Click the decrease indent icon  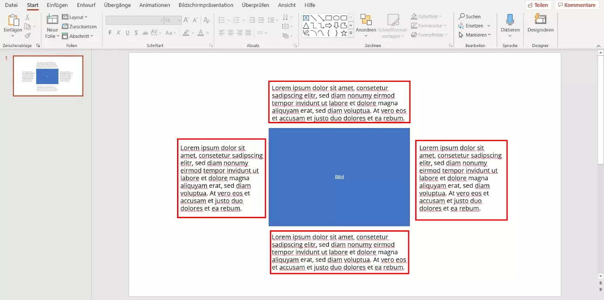click(252, 20)
